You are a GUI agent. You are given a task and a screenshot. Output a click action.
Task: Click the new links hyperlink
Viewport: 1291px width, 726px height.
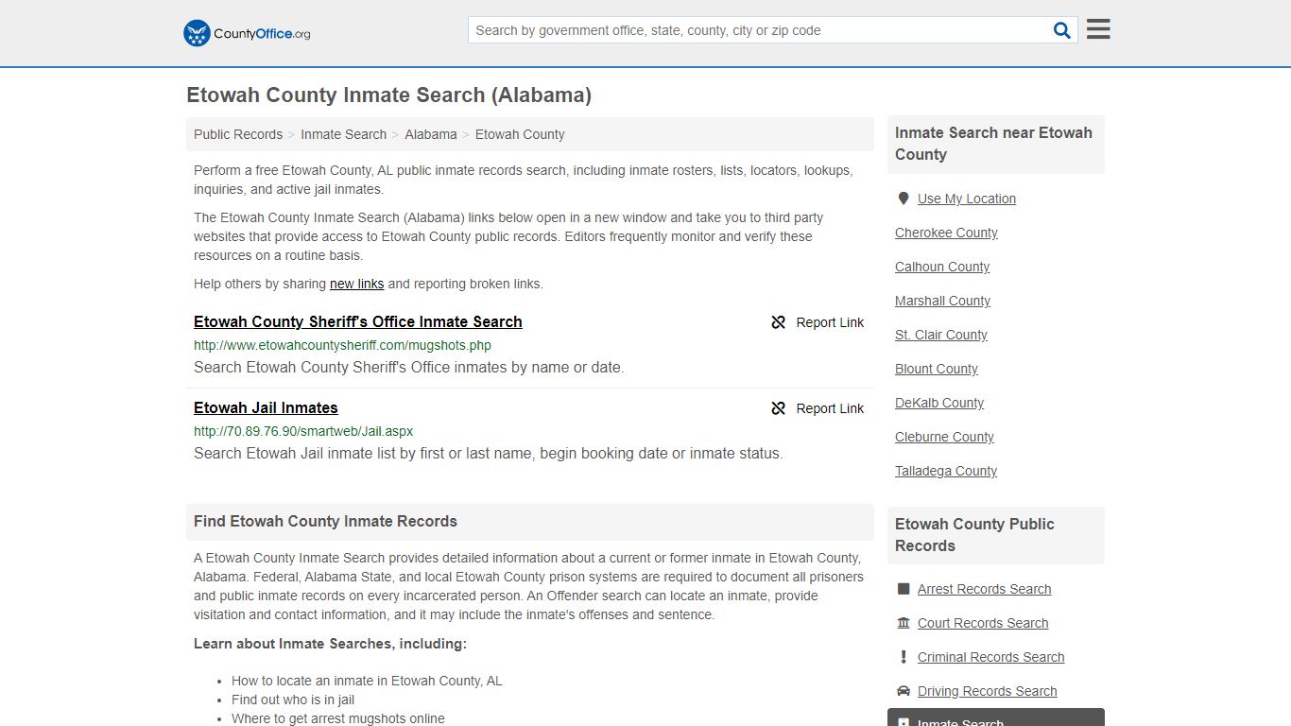point(356,284)
